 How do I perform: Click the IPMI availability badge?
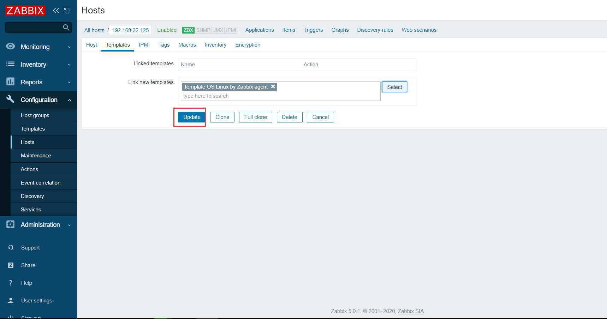click(231, 30)
